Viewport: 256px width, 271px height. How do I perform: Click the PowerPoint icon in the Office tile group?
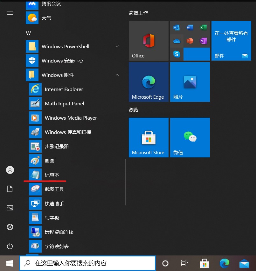(190, 41)
